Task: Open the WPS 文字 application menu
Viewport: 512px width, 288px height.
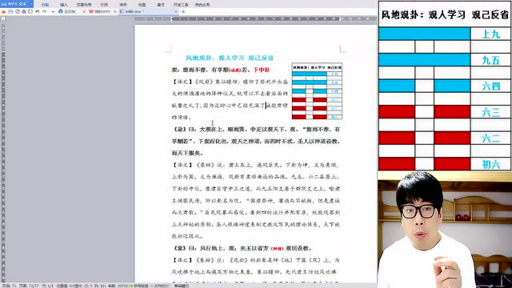Action: click(16, 4)
